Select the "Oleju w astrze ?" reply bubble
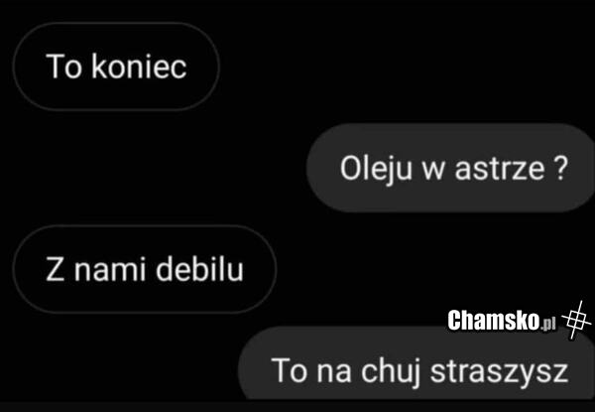 450,168
